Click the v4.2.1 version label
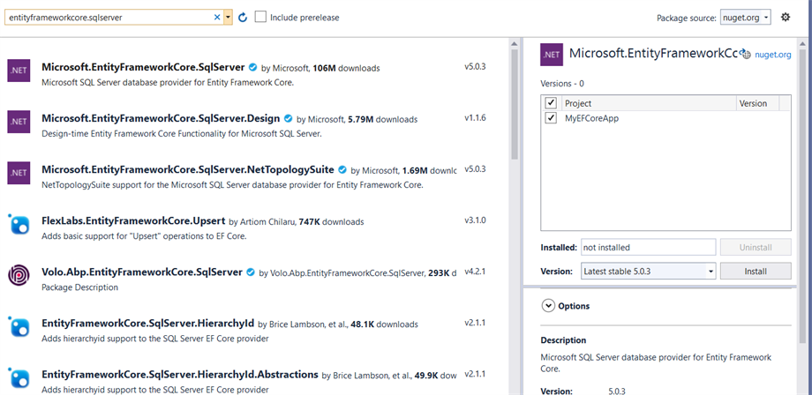 click(x=475, y=271)
